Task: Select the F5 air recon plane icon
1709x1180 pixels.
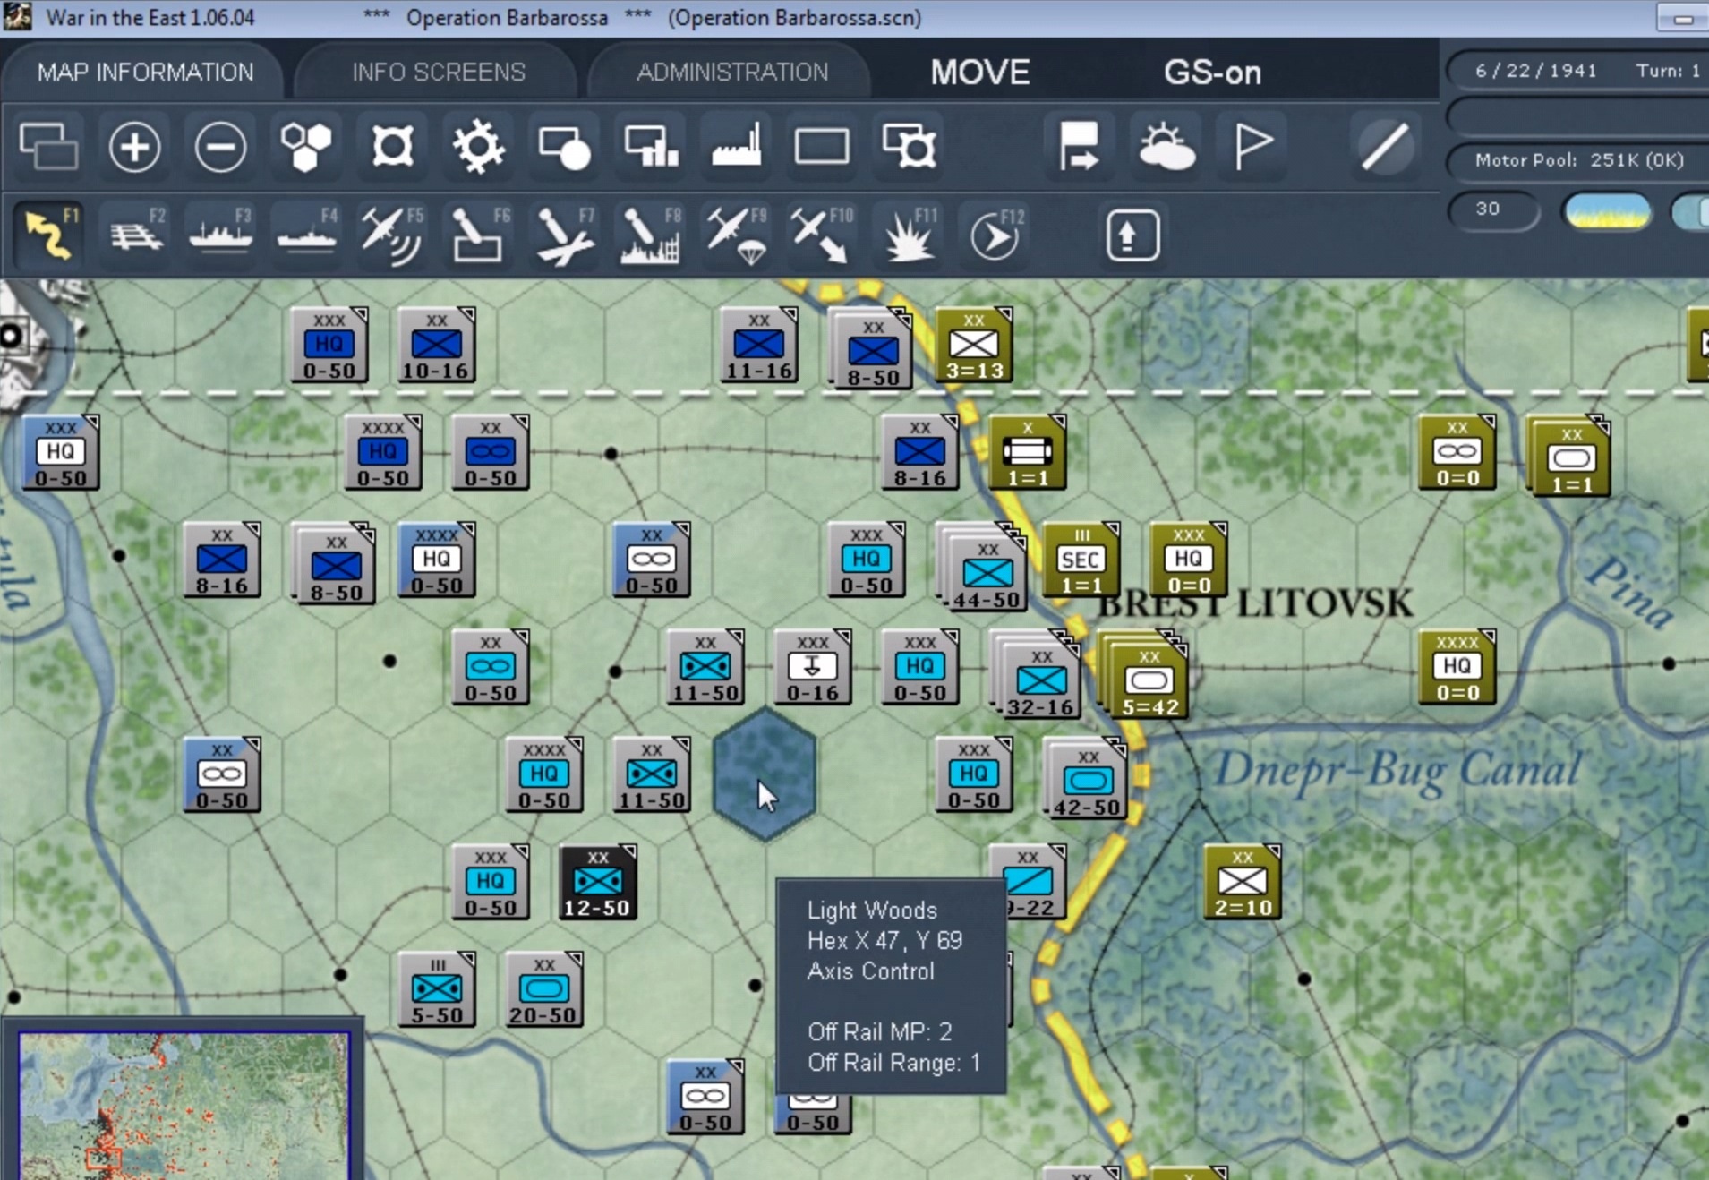Action: coord(392,235)
